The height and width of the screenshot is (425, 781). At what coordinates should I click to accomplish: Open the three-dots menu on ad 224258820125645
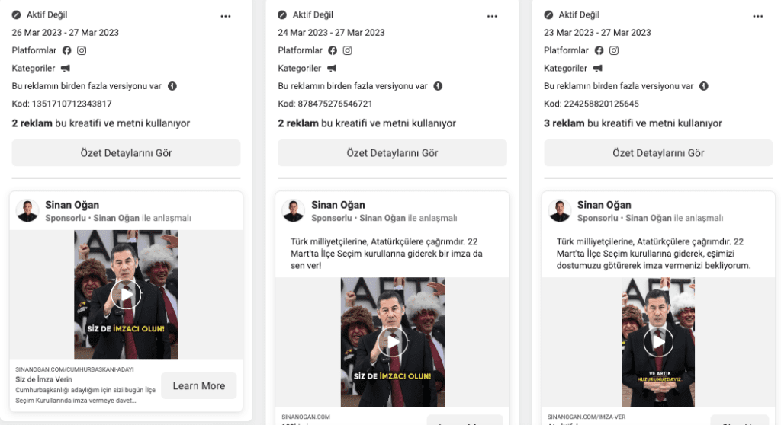(x=758, y=16)
